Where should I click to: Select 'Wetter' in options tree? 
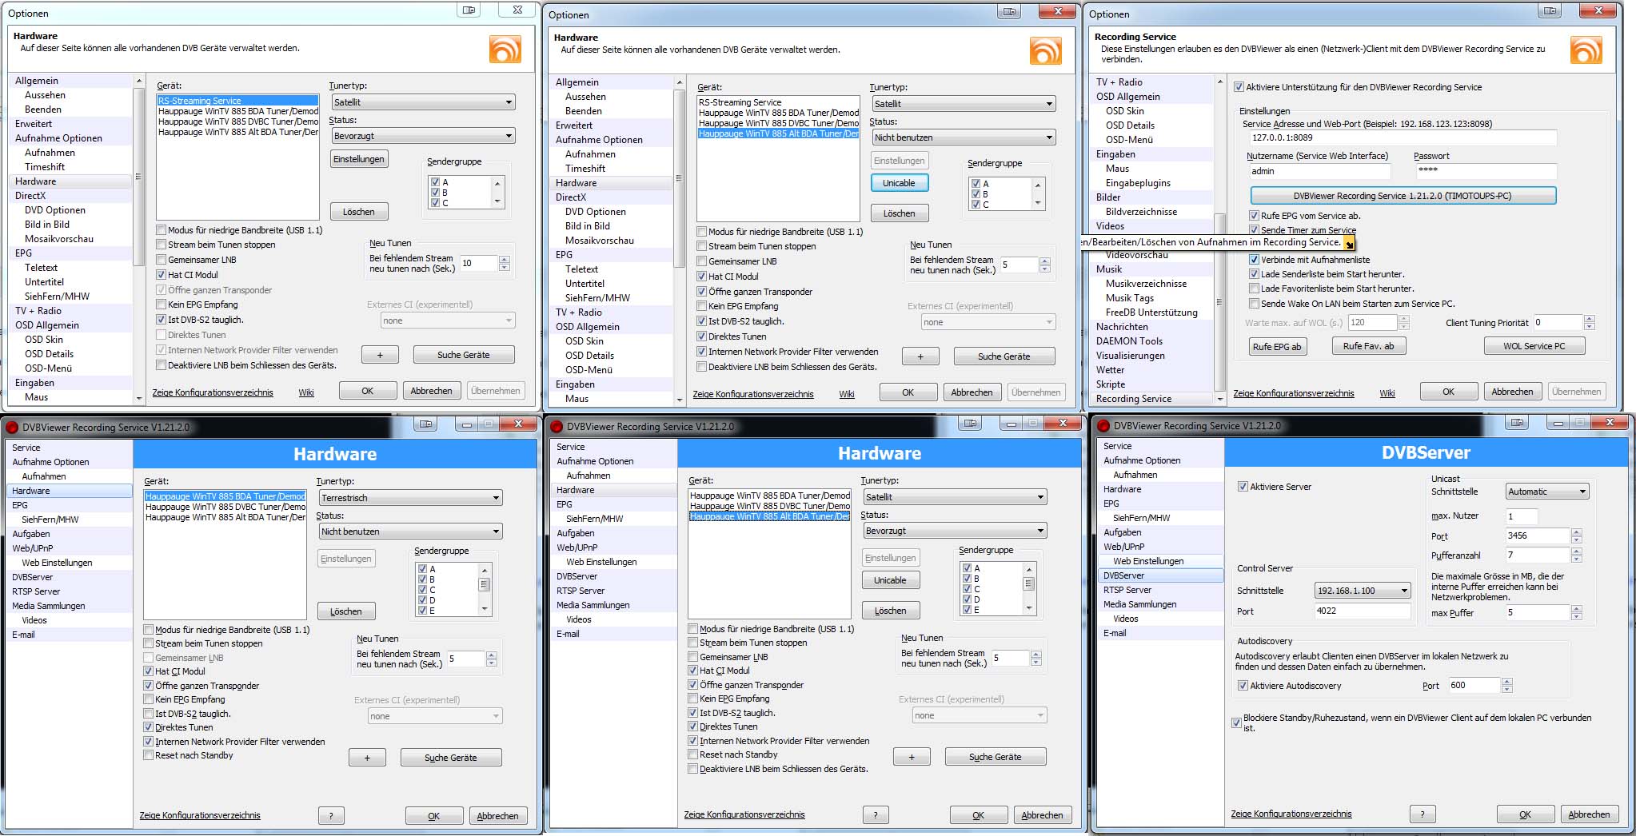[1110, 370]
